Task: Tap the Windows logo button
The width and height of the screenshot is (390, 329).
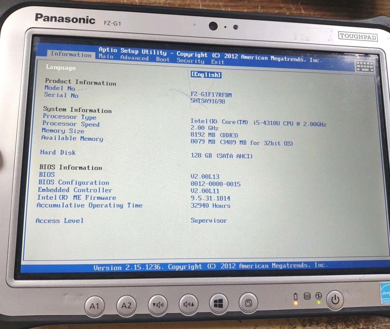Action: [x=218, y=304]
